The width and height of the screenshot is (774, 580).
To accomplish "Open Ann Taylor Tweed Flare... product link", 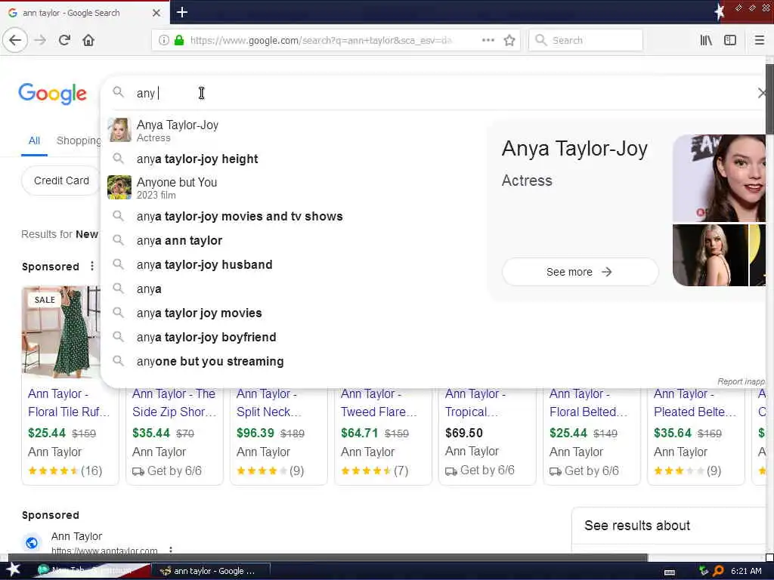I will click(x=379, y=403).
